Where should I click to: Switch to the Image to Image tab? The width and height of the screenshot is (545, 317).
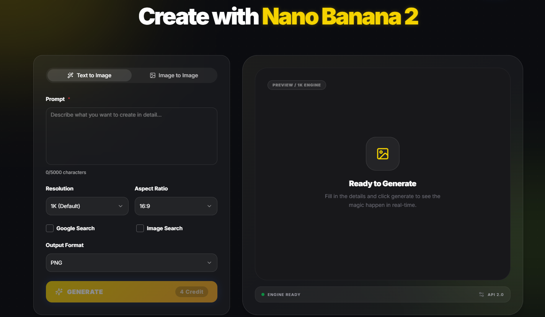click(174, 75)
